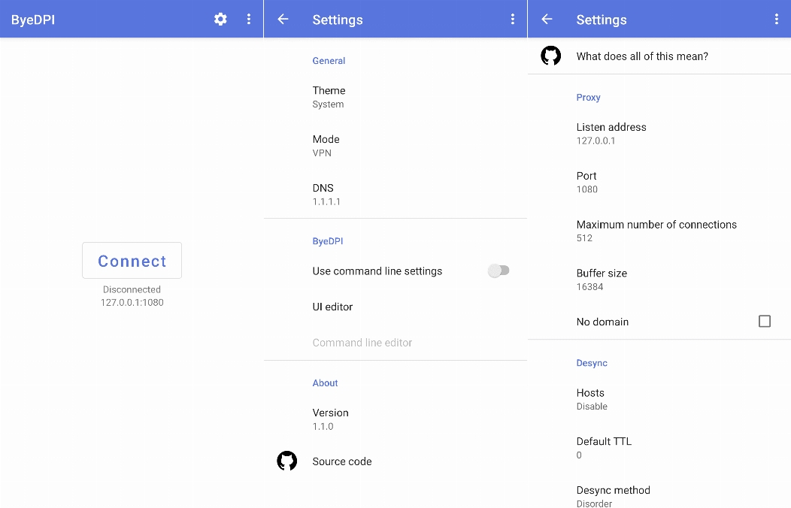Click the disabled Command line editor entry

pyautogui.click(x=395, y=342)
